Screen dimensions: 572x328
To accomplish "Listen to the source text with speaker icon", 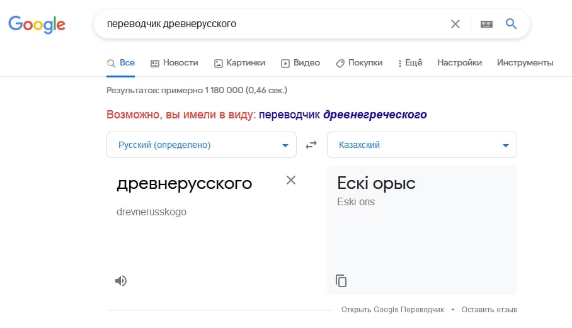I will point(121,281).
